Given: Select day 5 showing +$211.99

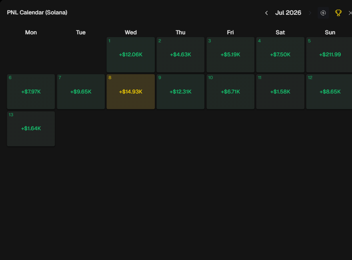Looking at the screenshot, I should 329,55.
